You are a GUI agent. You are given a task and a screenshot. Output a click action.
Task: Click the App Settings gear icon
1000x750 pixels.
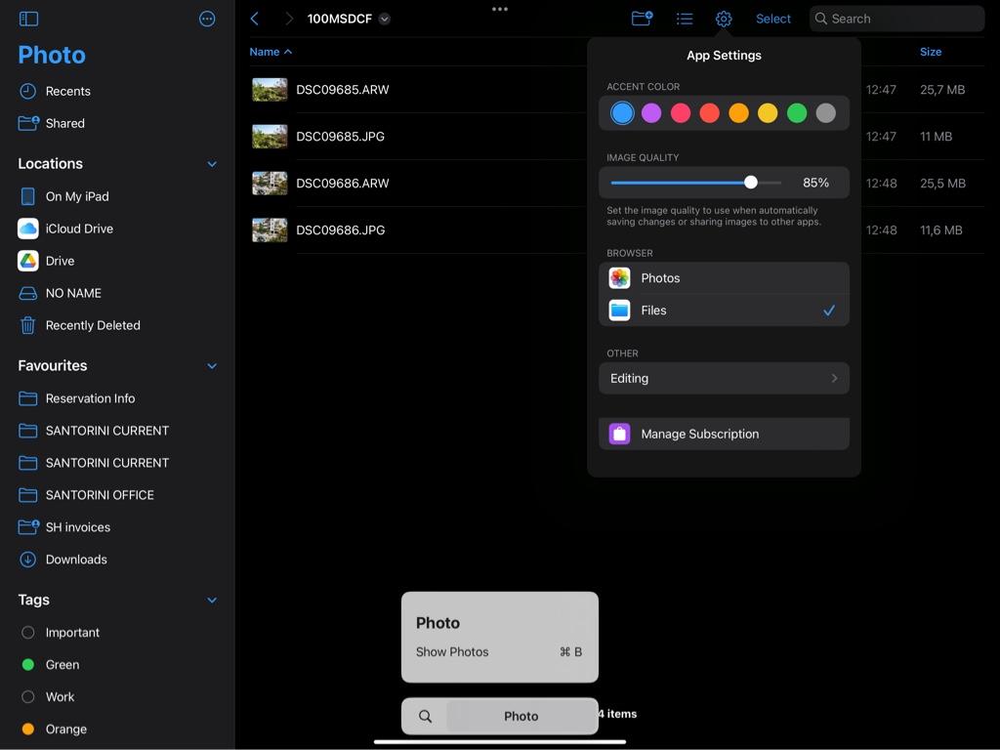tap(724, 19)
